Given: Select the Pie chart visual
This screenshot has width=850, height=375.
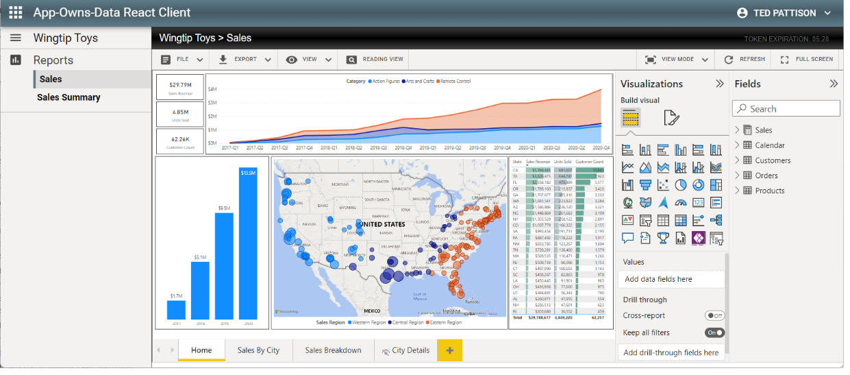Looking at the screenshot, I should coord(681,184).
